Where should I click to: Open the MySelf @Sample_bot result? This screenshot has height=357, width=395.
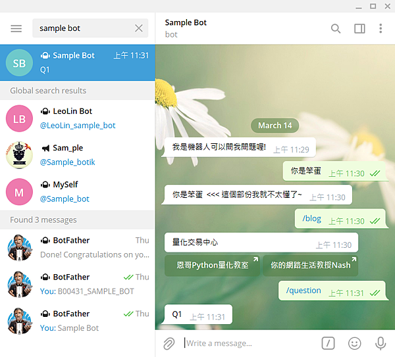[77, 192]
